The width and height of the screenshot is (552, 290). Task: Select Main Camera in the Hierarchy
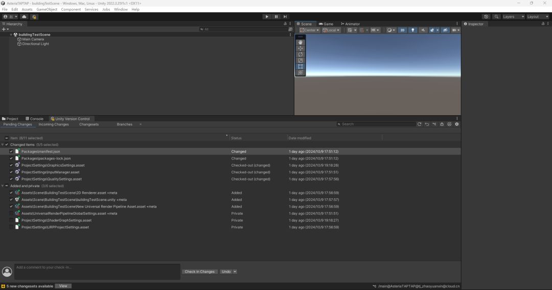(33, 39)
